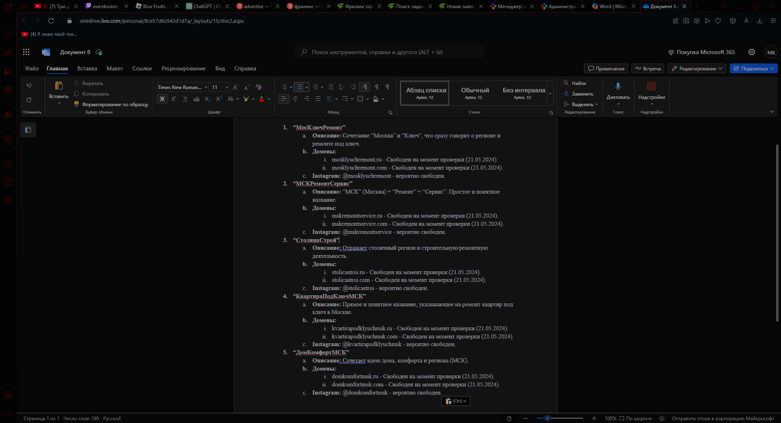Click the Dictate (Диктовать) microphone

[618, 86]
